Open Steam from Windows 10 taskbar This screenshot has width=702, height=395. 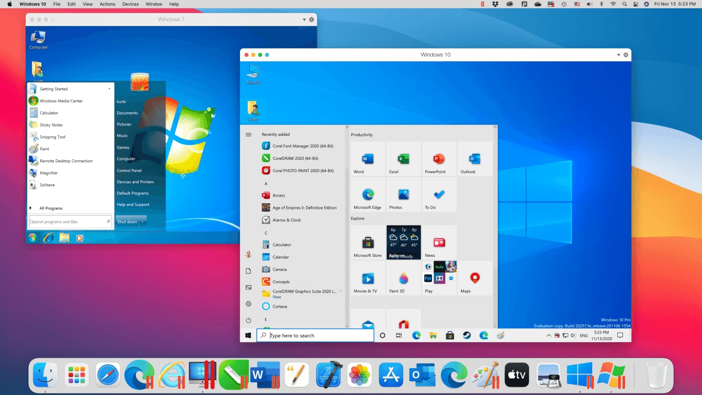[467, 335]
